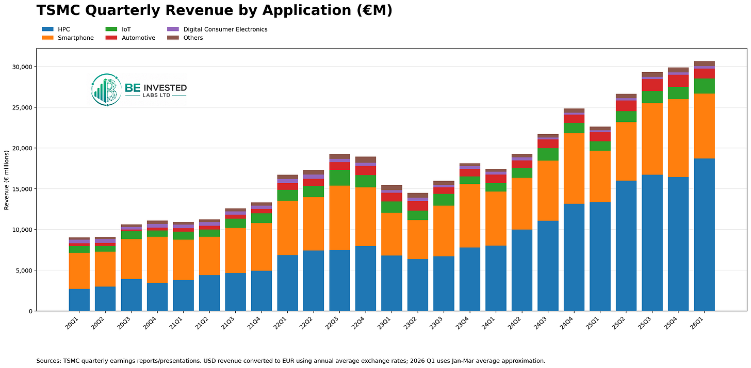Click the blue HPC segment of 25Q2 bar

626,246
